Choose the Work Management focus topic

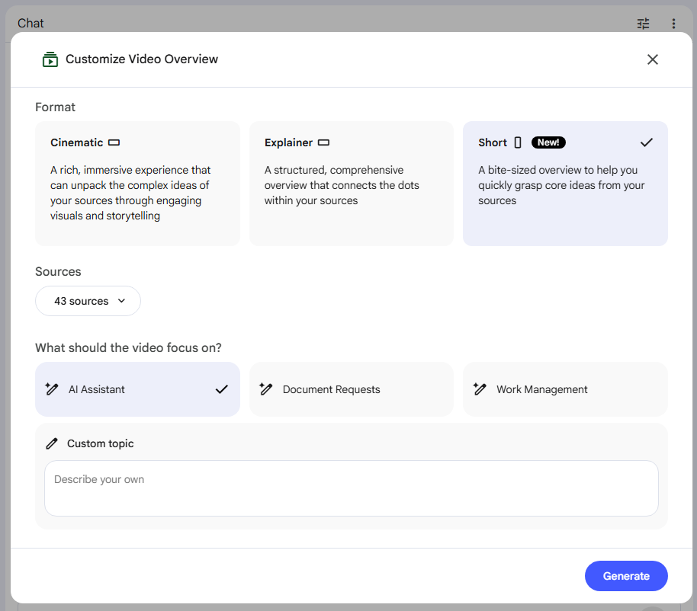click(565, 389)
